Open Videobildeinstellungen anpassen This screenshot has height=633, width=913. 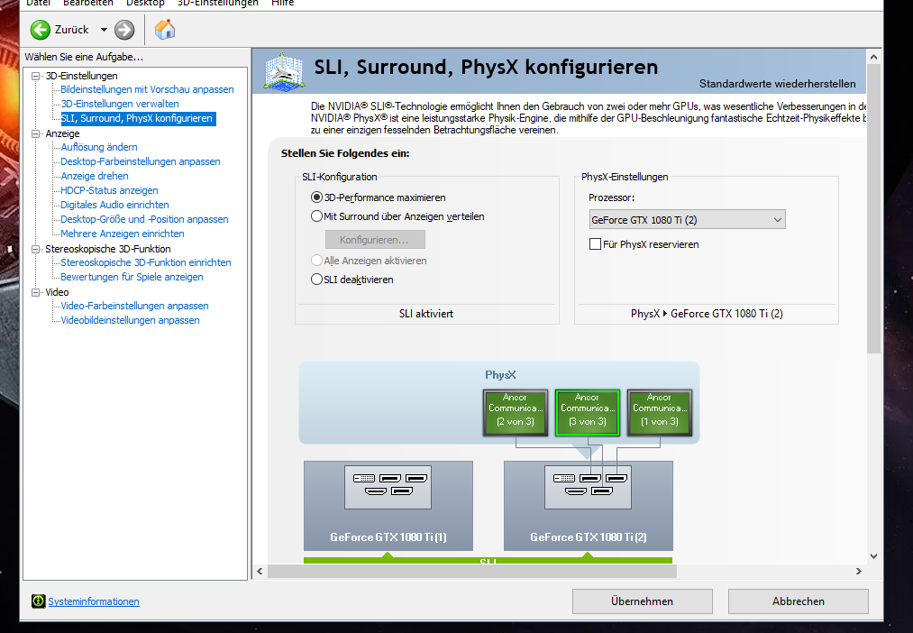tap(130, 320)
